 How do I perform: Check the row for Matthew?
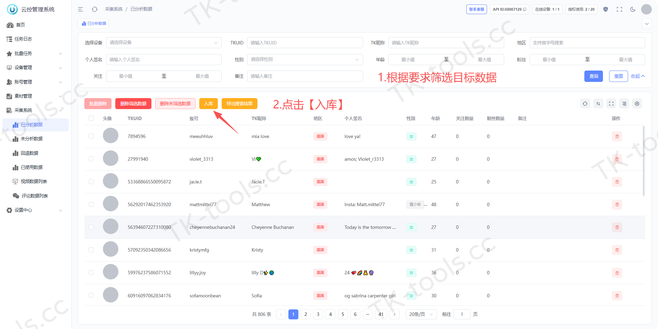[x=91, y=204]
